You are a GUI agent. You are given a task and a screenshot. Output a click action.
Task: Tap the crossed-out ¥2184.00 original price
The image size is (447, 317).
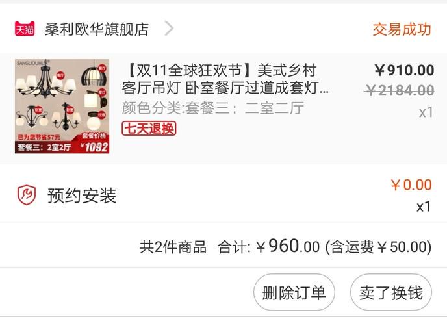[x=399, y=91]
